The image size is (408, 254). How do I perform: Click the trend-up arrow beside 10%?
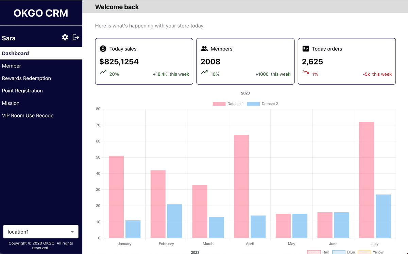coord(204,72)
